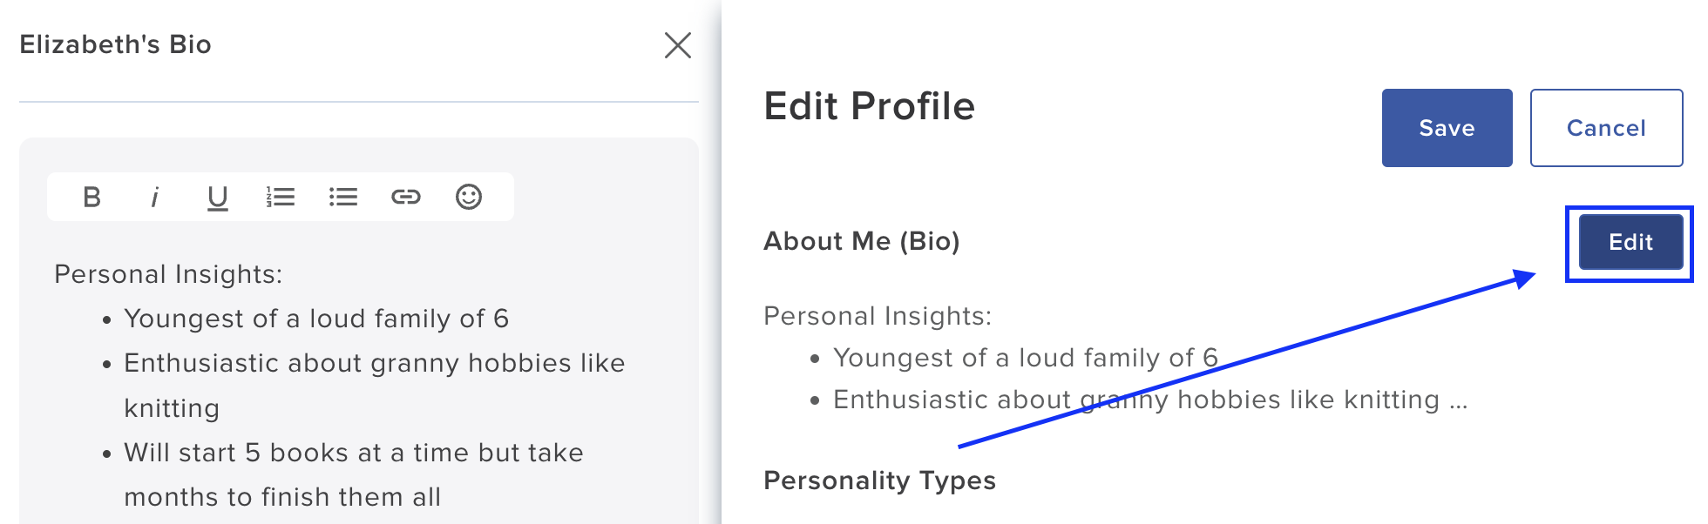This screenshot has height=524, width=1708.
Task: Click the About Me (Bio) label
Action: point(861,241)
